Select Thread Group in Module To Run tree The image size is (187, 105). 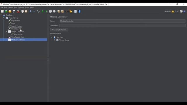coord(64,40)
